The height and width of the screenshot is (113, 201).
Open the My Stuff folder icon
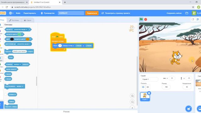[187, 13]
